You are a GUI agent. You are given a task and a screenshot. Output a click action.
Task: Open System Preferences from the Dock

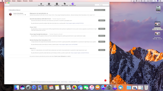click(109, 87)
